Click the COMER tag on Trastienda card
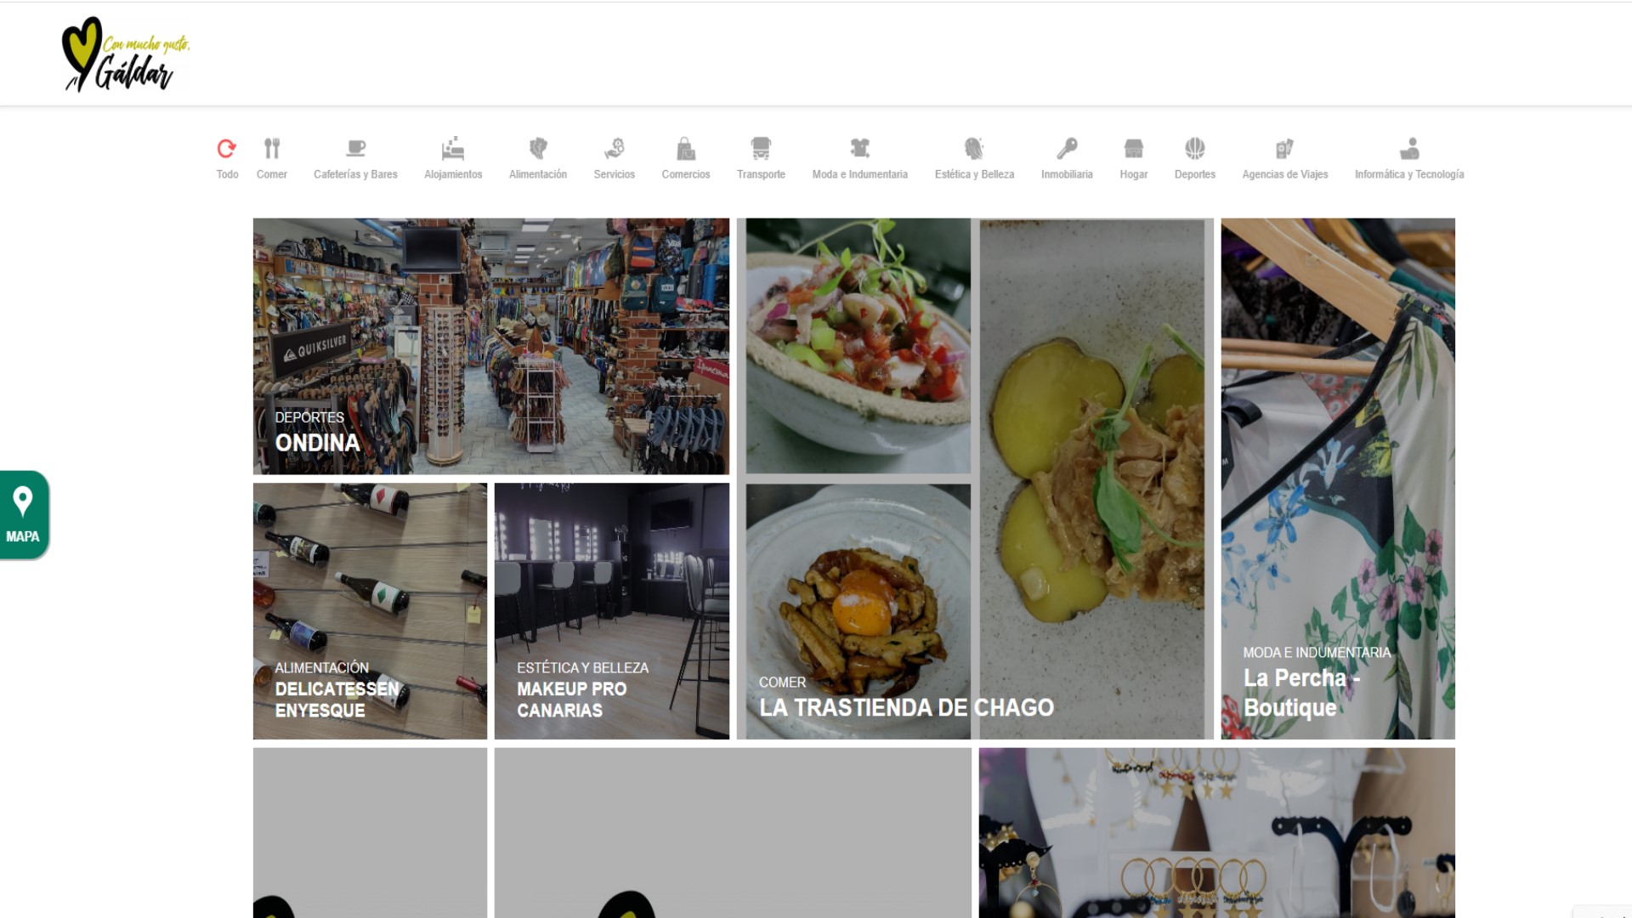Image resolution: width=1632 pixels, height=918 pixels. click(782, 683)
